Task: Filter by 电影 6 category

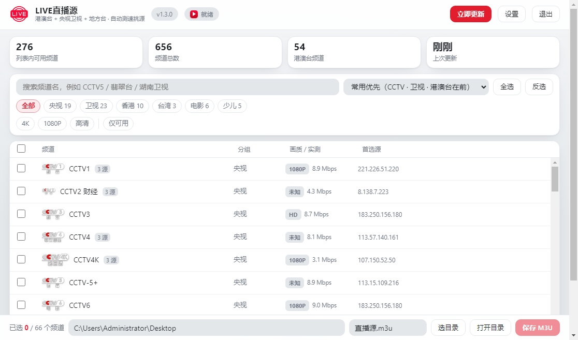Action: [x=199, y=106]
